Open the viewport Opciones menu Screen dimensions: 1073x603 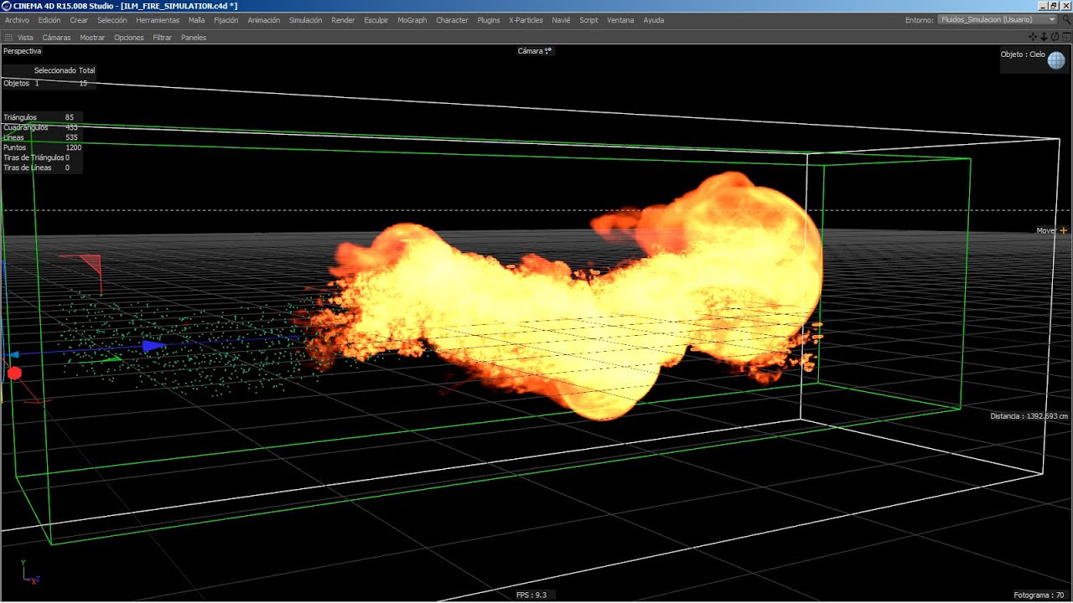[x=129, y=38]
